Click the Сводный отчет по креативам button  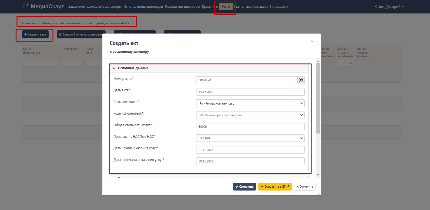click(x=81, y=35)
